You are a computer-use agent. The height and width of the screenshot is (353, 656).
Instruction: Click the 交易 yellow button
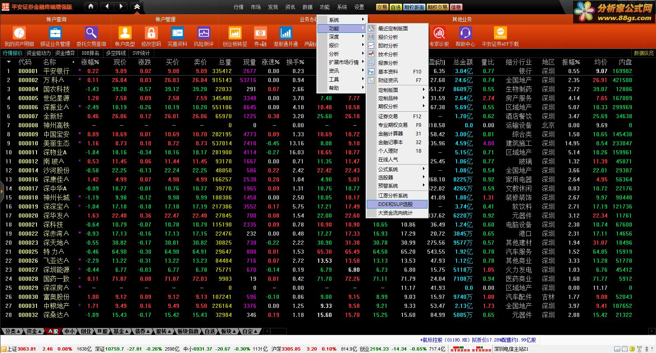(382, 7)
